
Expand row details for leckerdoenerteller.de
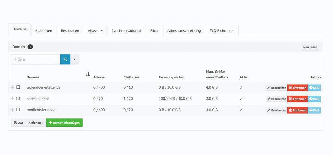pos(12,87)
